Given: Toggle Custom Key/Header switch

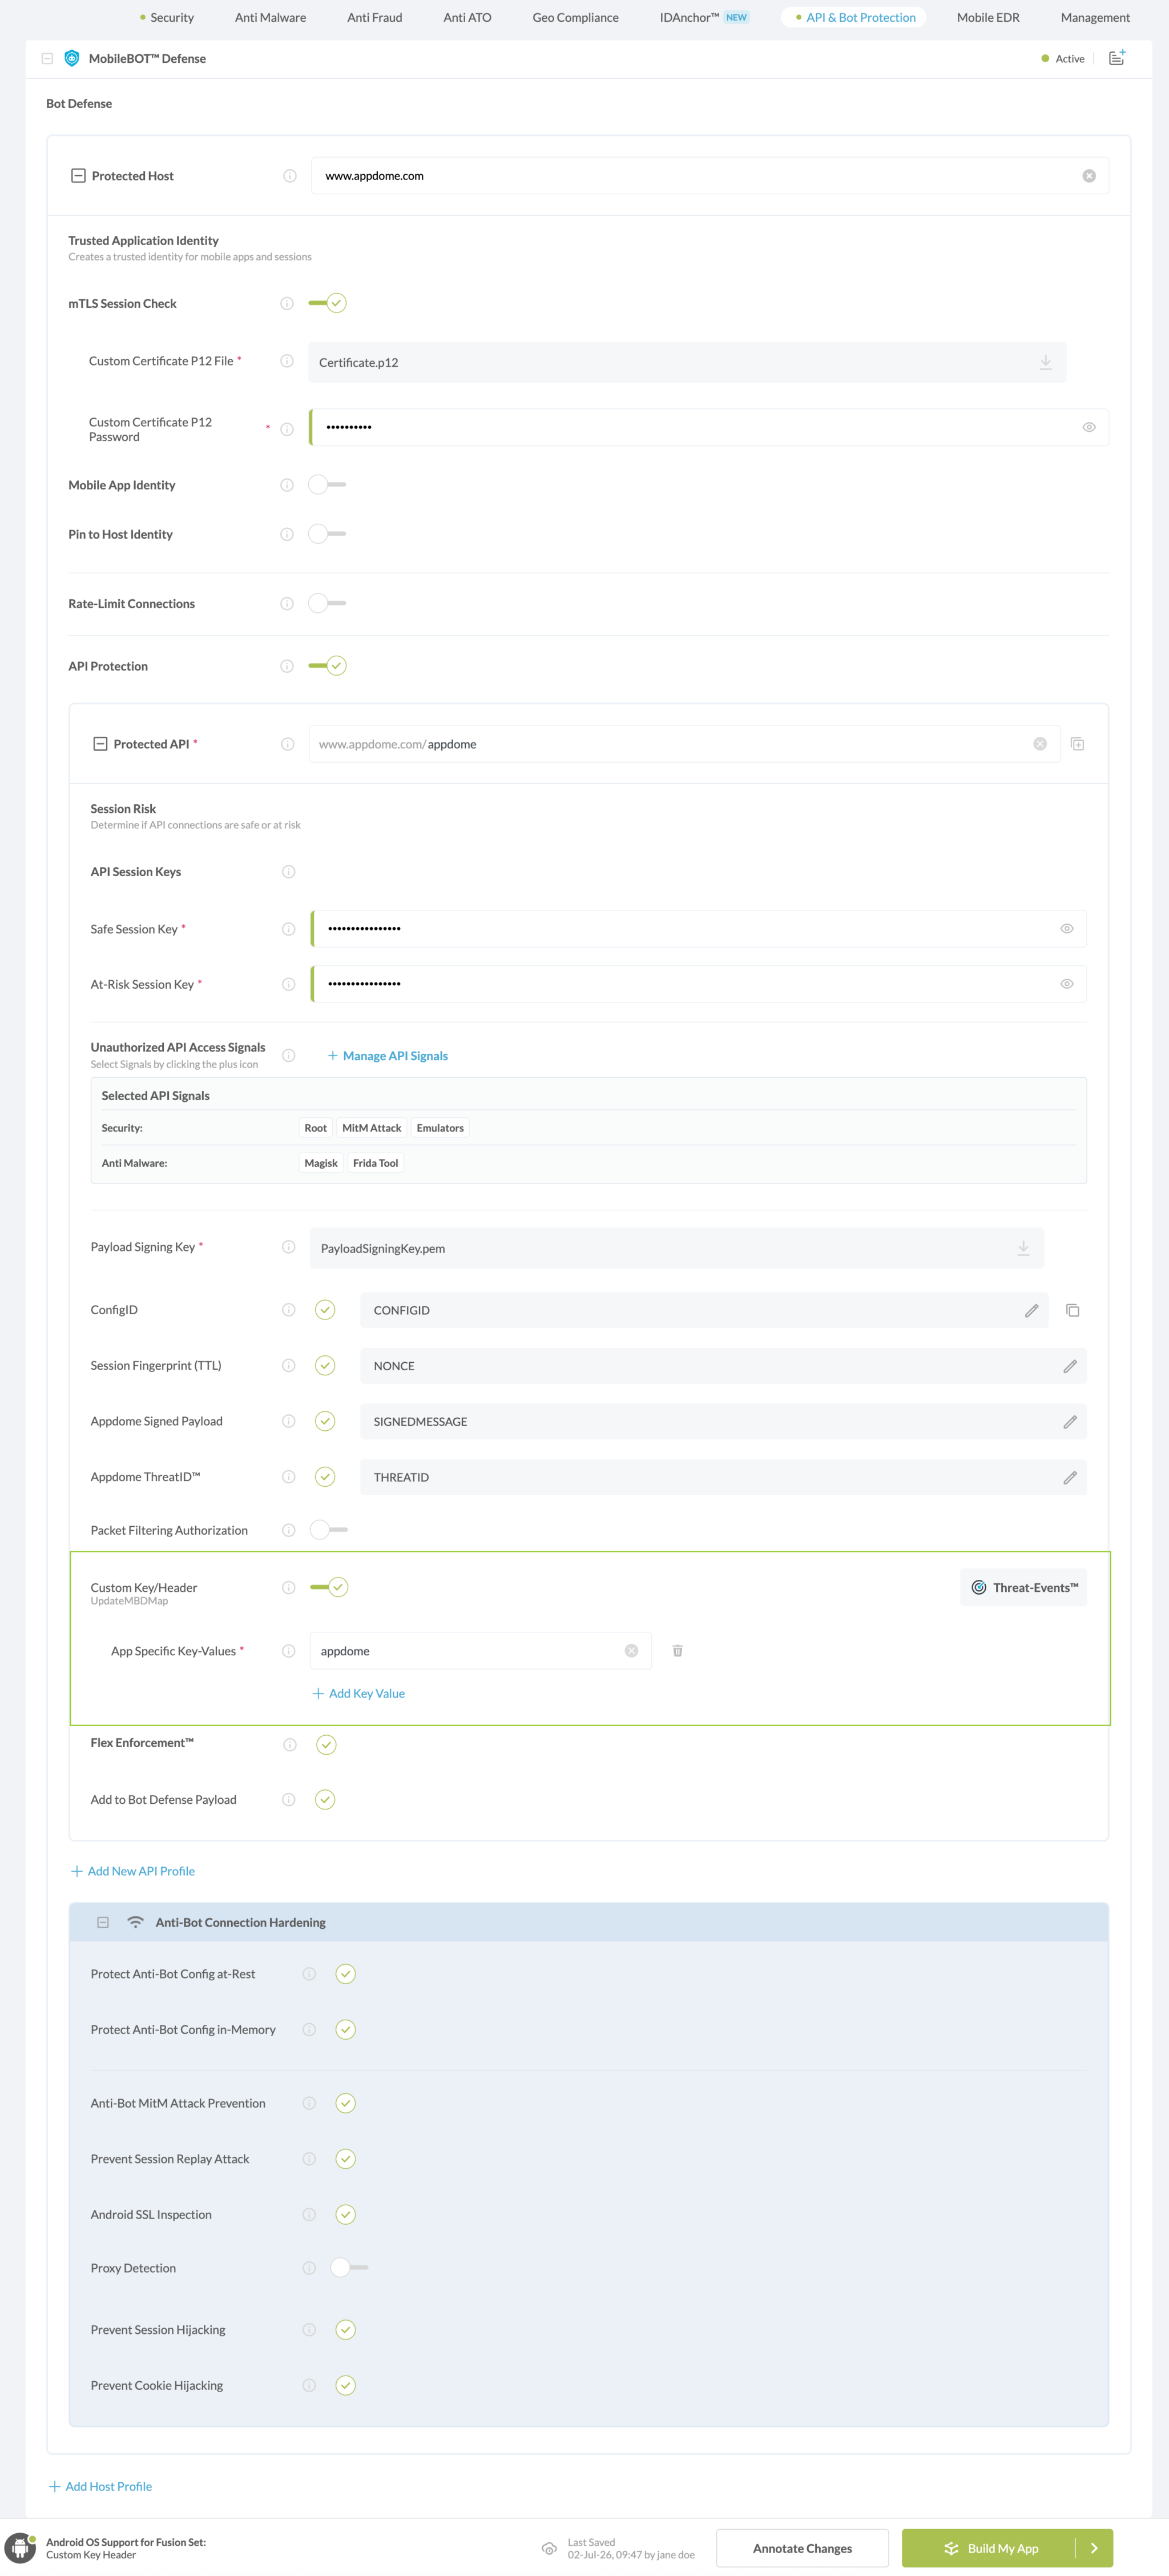Looking at the screenshot, I should (329, 1587).
